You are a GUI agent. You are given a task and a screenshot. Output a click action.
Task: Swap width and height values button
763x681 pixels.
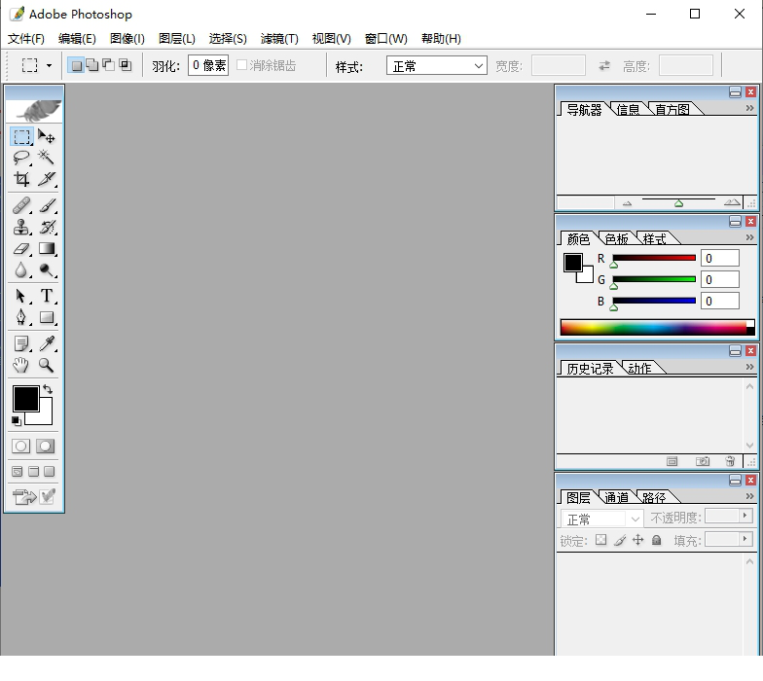coord(604,65)
